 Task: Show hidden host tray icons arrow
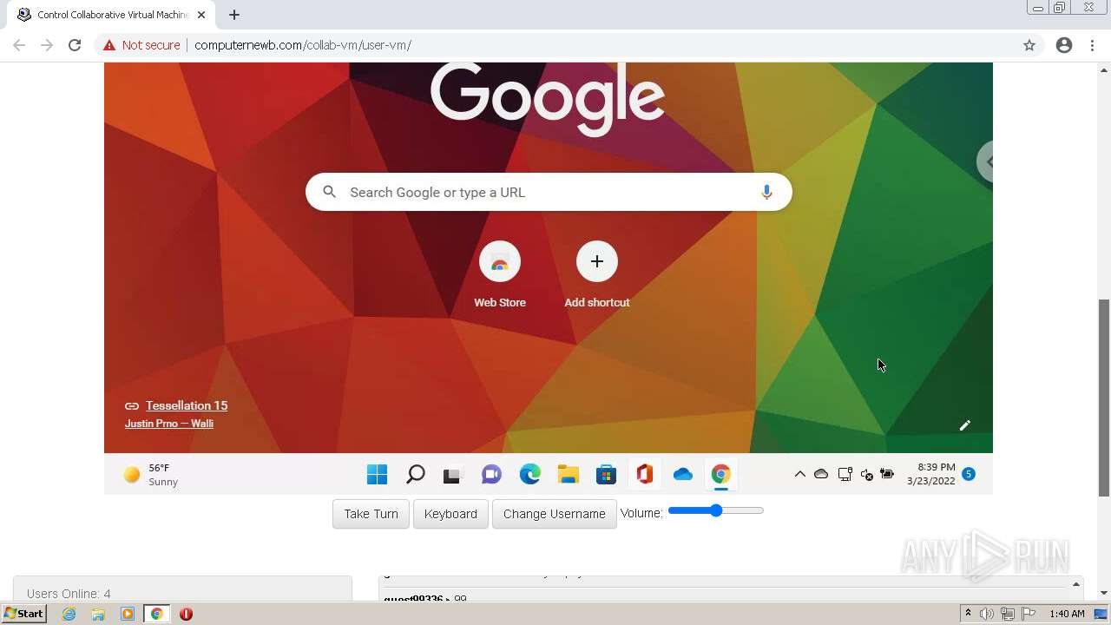(x=968, y=614)
